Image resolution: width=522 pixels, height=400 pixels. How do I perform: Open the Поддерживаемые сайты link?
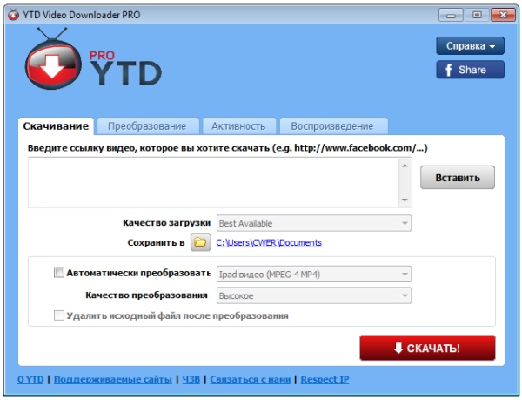pos(113,379)
